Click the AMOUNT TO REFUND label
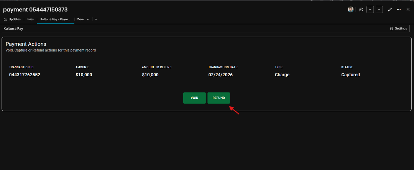Viewport: 414px width, 170px height. click(x=157, y=67)
